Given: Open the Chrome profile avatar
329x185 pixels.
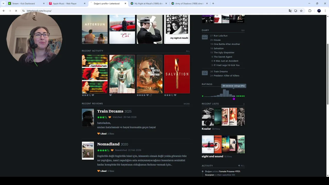Looking at the screenshot, I should (319, 11).
